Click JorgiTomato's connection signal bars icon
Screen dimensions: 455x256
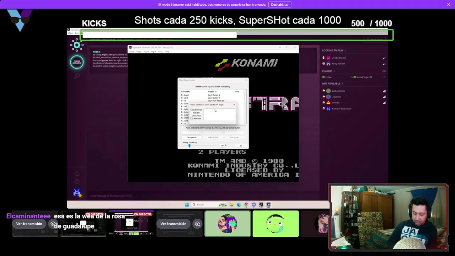(x=384, y=58)
